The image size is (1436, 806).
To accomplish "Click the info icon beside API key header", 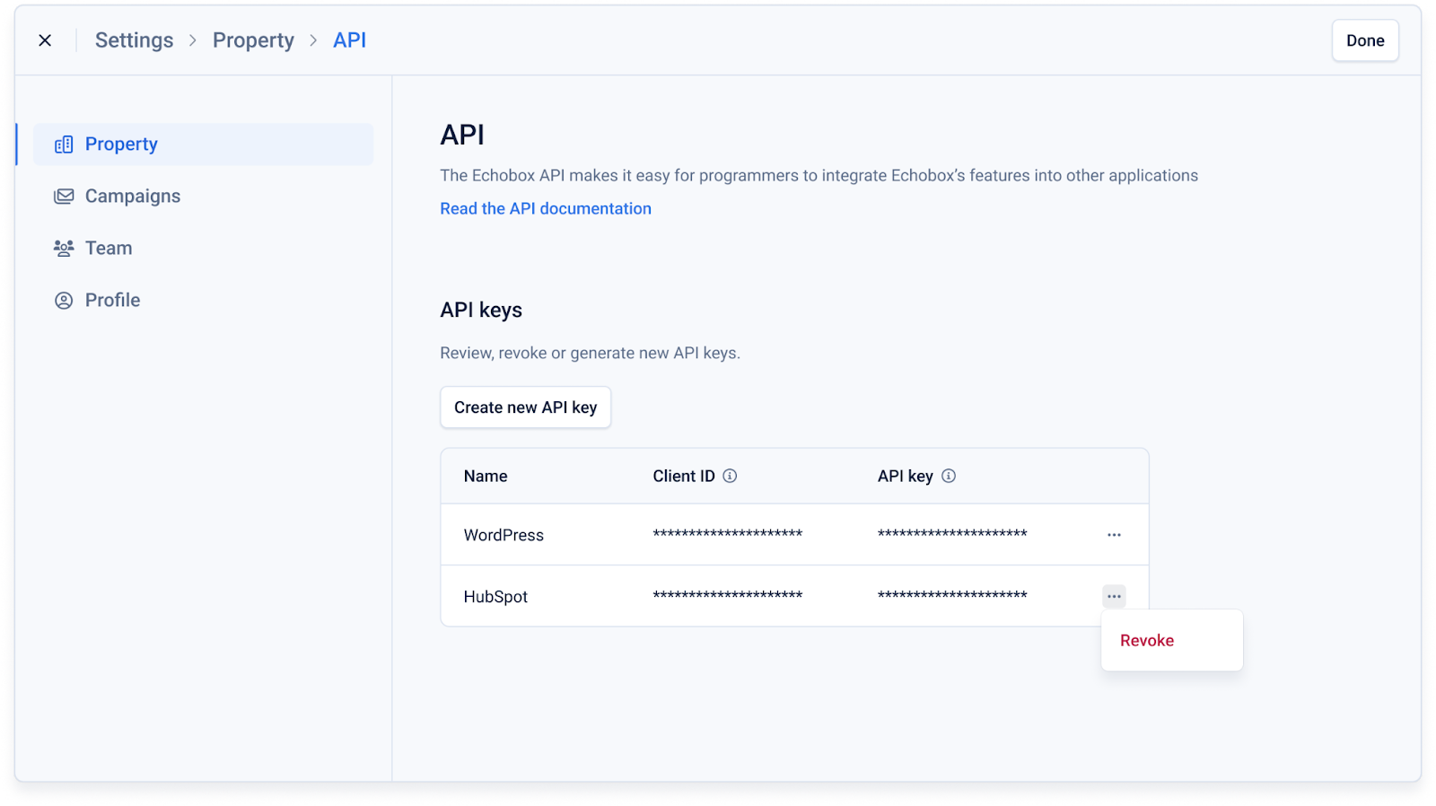I will [x=949, y=476].
